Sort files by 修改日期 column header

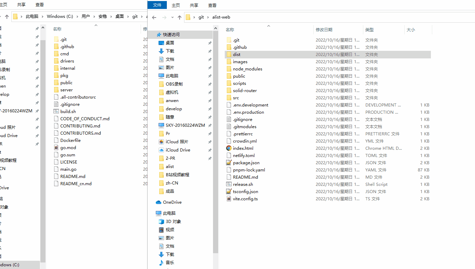point(324,30)
